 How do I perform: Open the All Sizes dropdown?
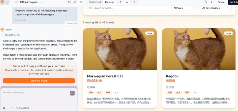click(x=184, y=8)
